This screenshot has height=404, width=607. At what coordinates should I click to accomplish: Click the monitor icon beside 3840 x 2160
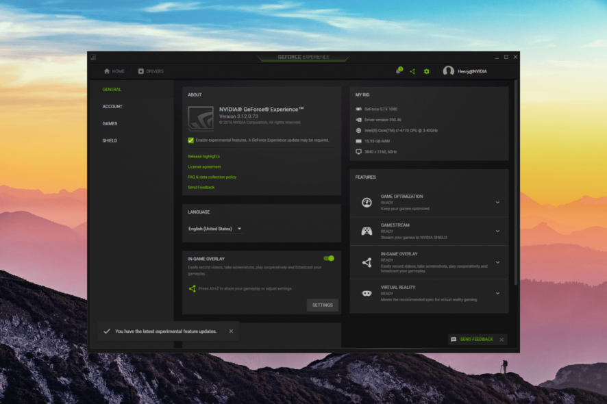point(358,152)
